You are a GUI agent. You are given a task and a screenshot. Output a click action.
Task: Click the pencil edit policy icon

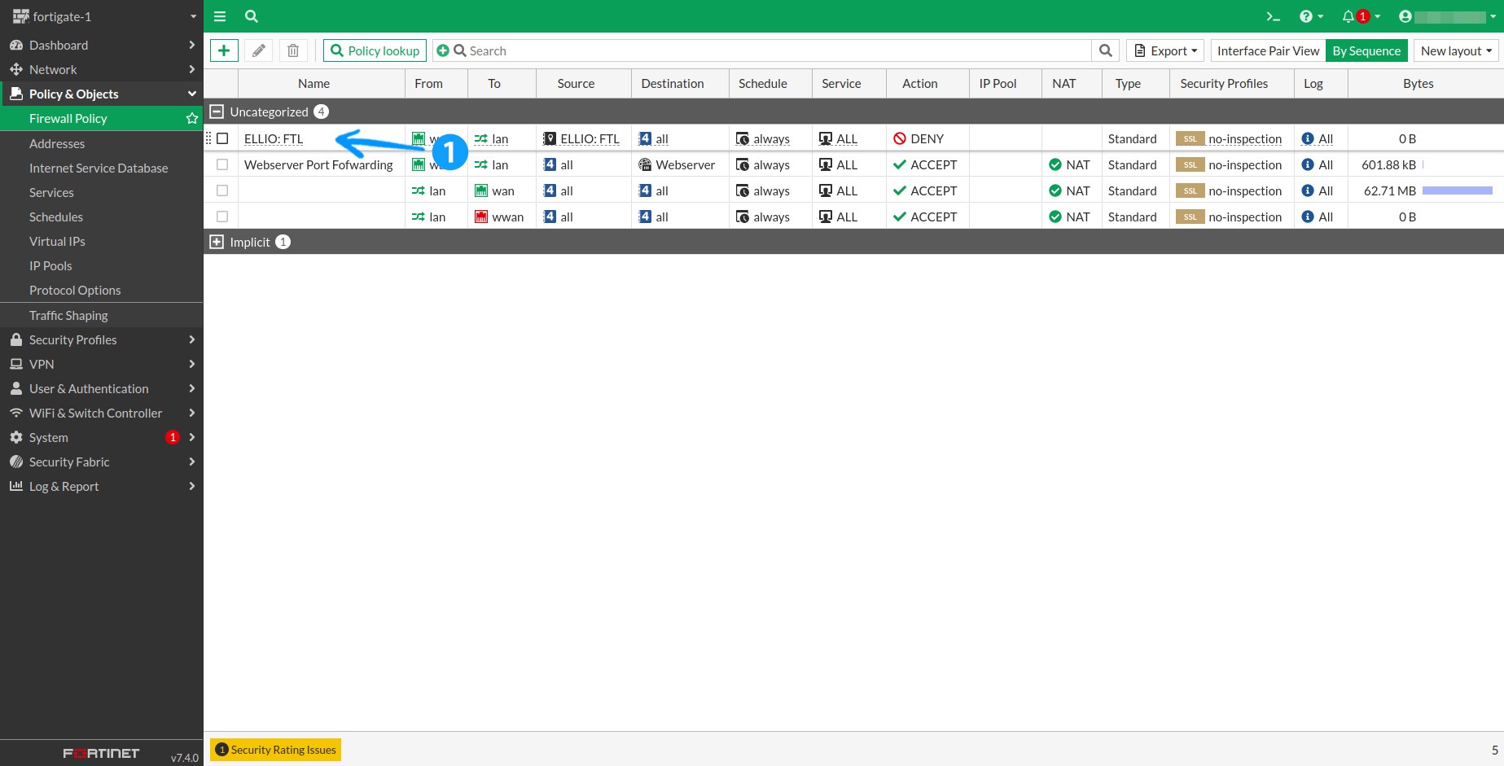[259, 50]
